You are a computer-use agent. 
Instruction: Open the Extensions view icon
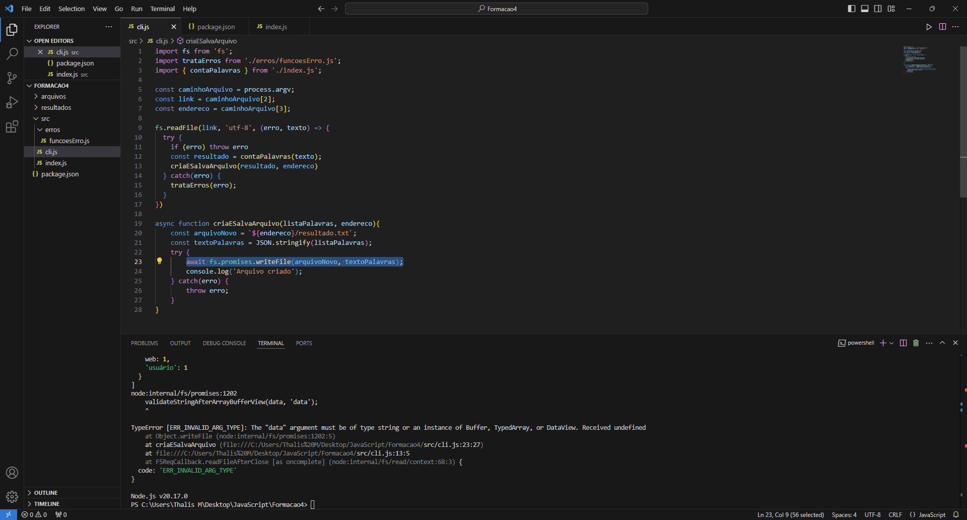tap(12, 126)
